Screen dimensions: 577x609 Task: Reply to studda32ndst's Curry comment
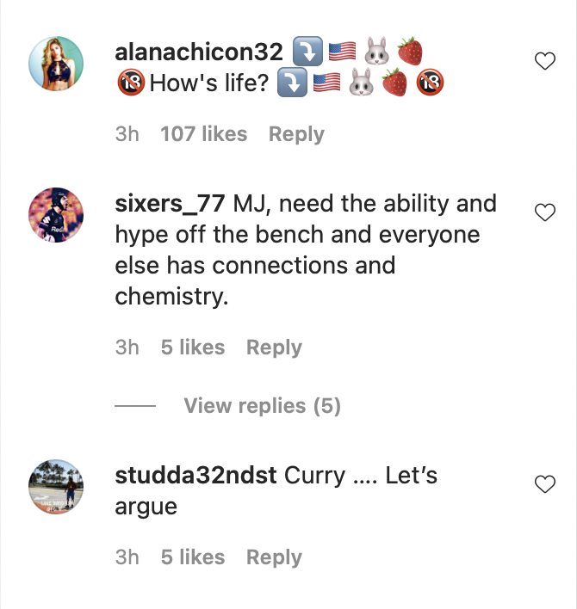tap(274, 557)
